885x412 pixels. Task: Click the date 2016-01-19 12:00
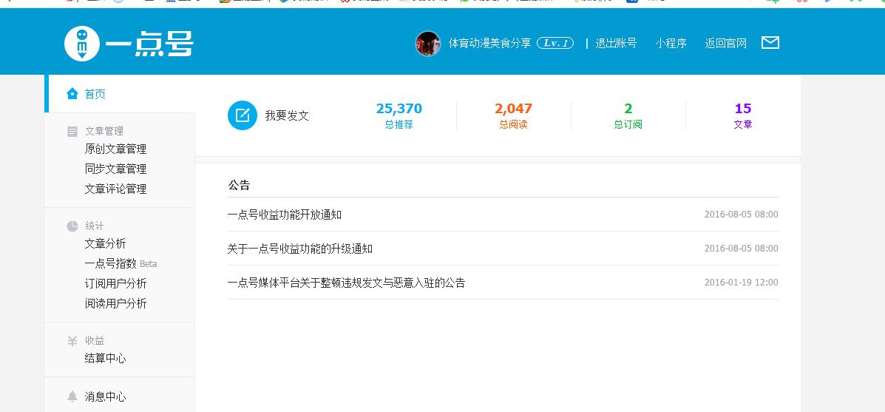click(742, 283)
